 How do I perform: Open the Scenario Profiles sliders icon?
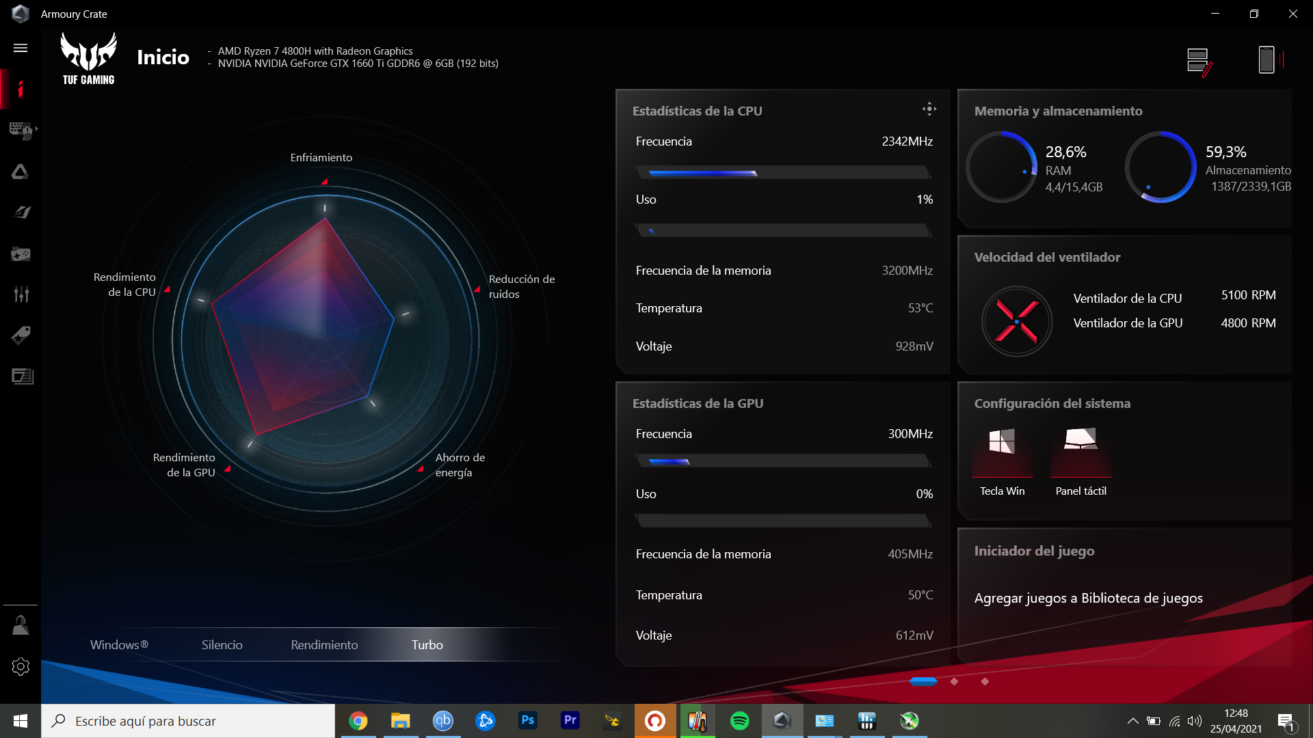click(21, 295)
